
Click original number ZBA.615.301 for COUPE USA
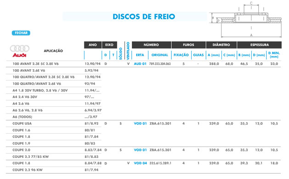[160, 123]
